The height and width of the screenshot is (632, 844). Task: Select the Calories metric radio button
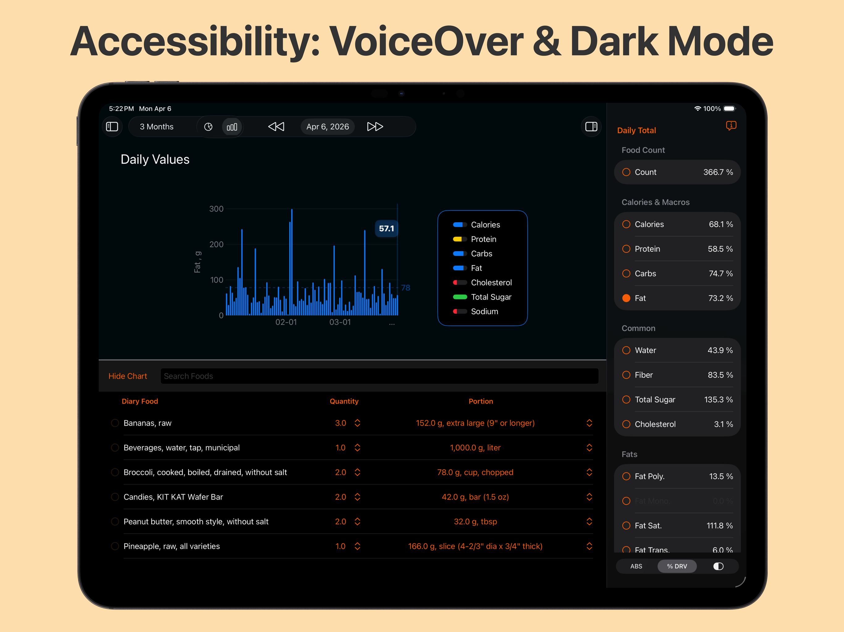coord(626,224)
